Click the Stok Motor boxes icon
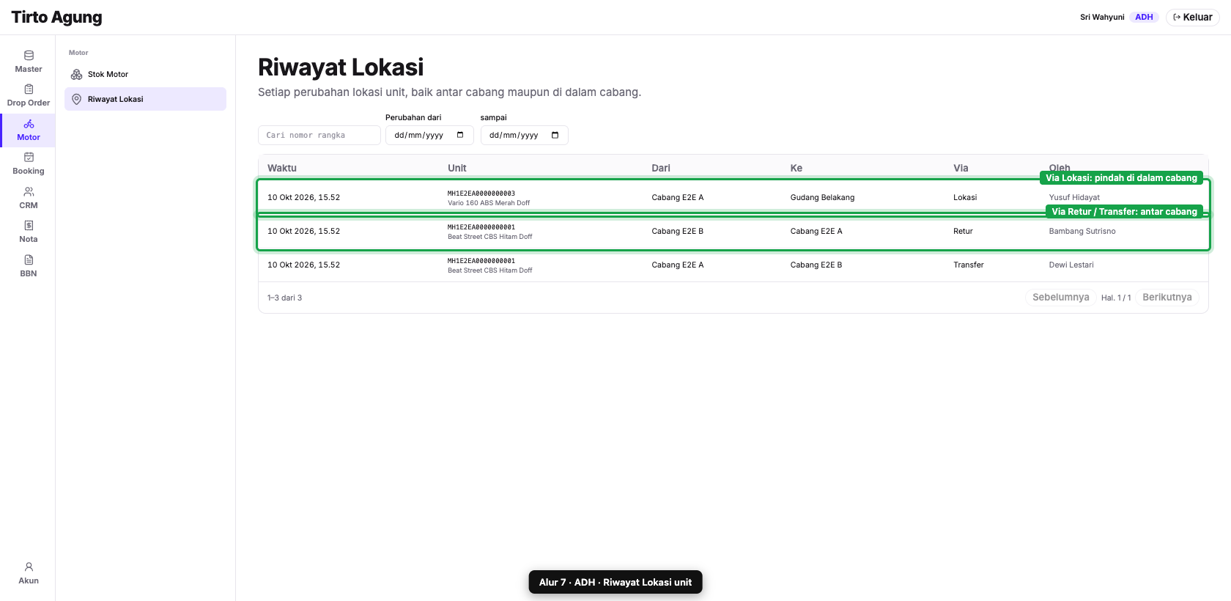 [x=76, y=75]
